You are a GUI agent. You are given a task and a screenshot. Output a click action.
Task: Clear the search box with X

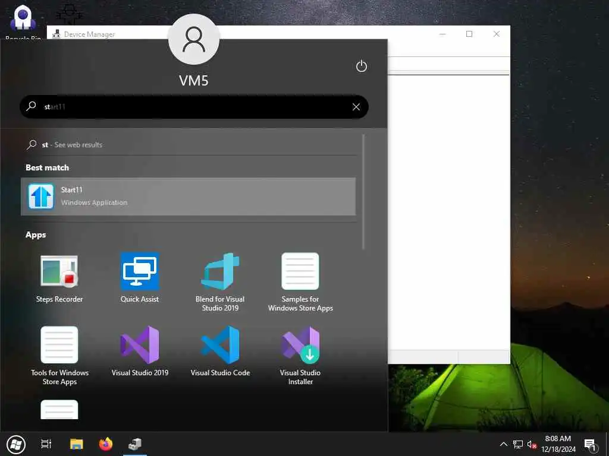click(356, 107)
